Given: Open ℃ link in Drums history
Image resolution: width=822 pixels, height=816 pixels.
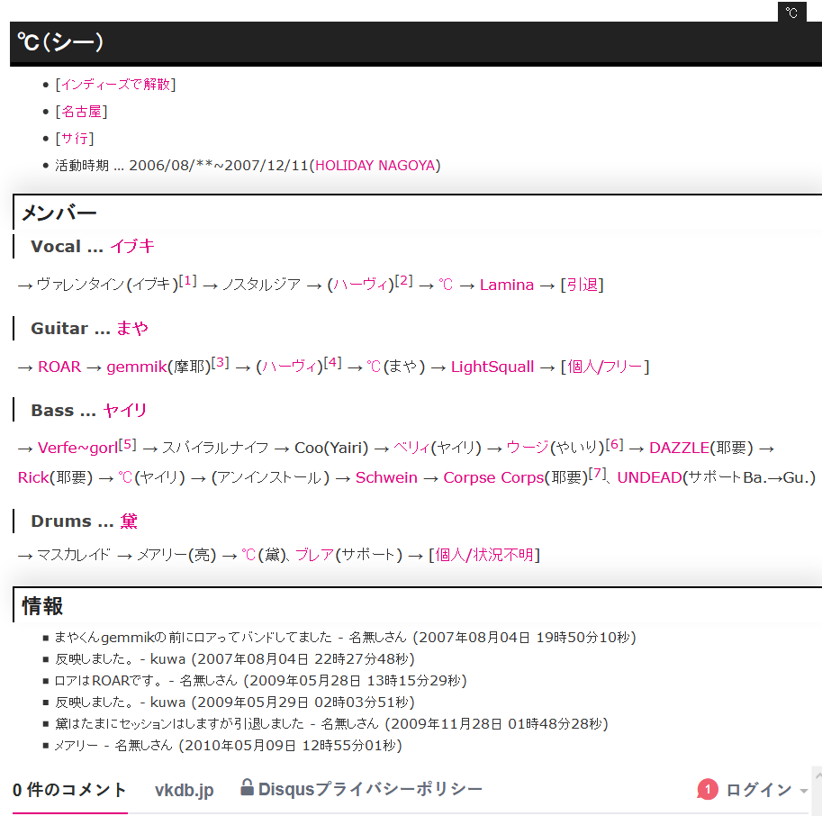Looking at the screenshot, I should tap(248, 555).
